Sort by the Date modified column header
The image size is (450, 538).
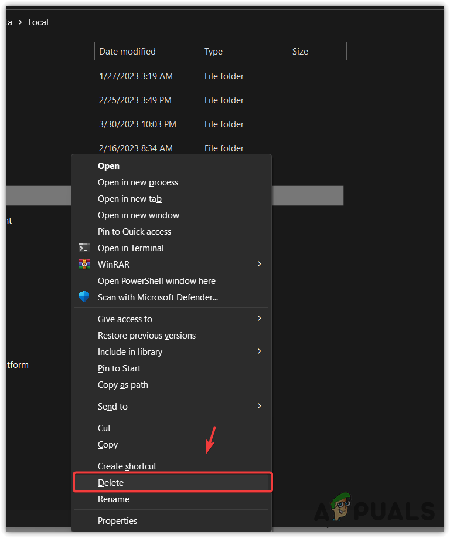pos(127,52)
